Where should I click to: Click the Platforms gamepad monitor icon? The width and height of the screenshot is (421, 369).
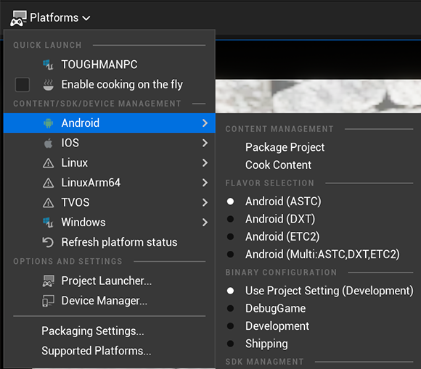[18, 18]
